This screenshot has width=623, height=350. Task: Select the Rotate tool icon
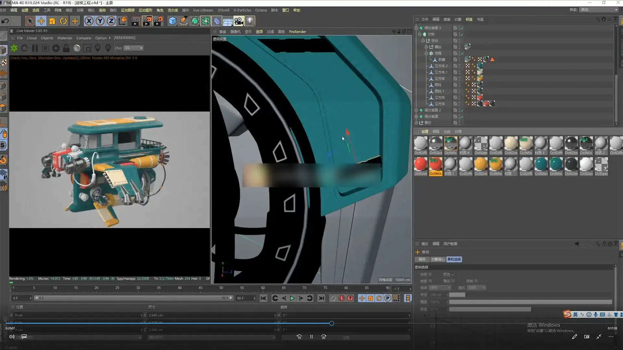[x=63, y=21]
